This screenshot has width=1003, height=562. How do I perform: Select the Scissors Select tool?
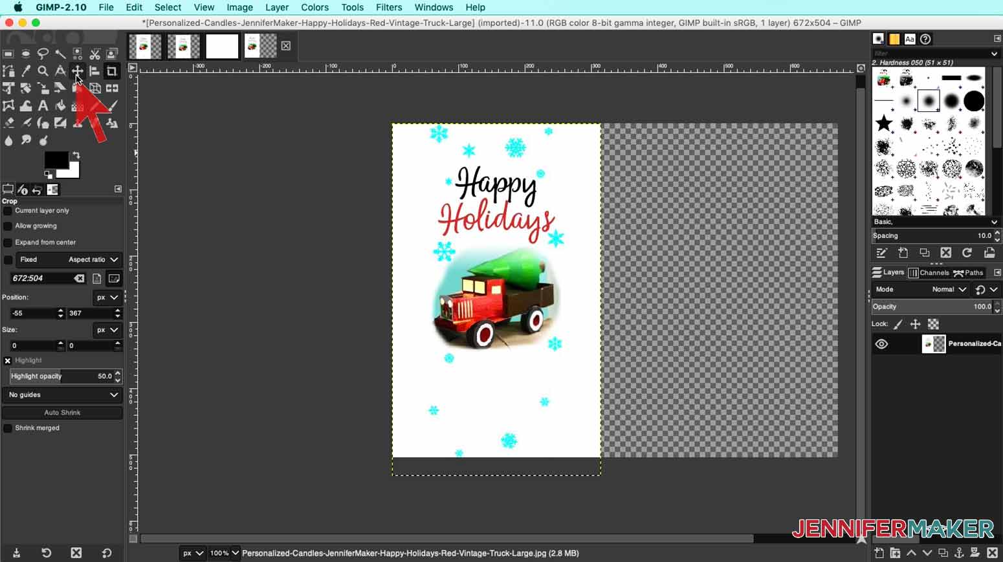coord(95,54)
